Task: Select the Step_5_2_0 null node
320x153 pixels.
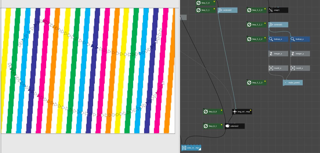Action: 256,10
